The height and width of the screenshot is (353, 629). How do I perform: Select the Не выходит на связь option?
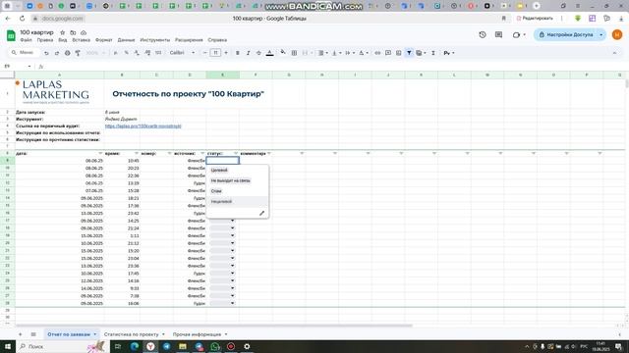(x=231, y=180)
